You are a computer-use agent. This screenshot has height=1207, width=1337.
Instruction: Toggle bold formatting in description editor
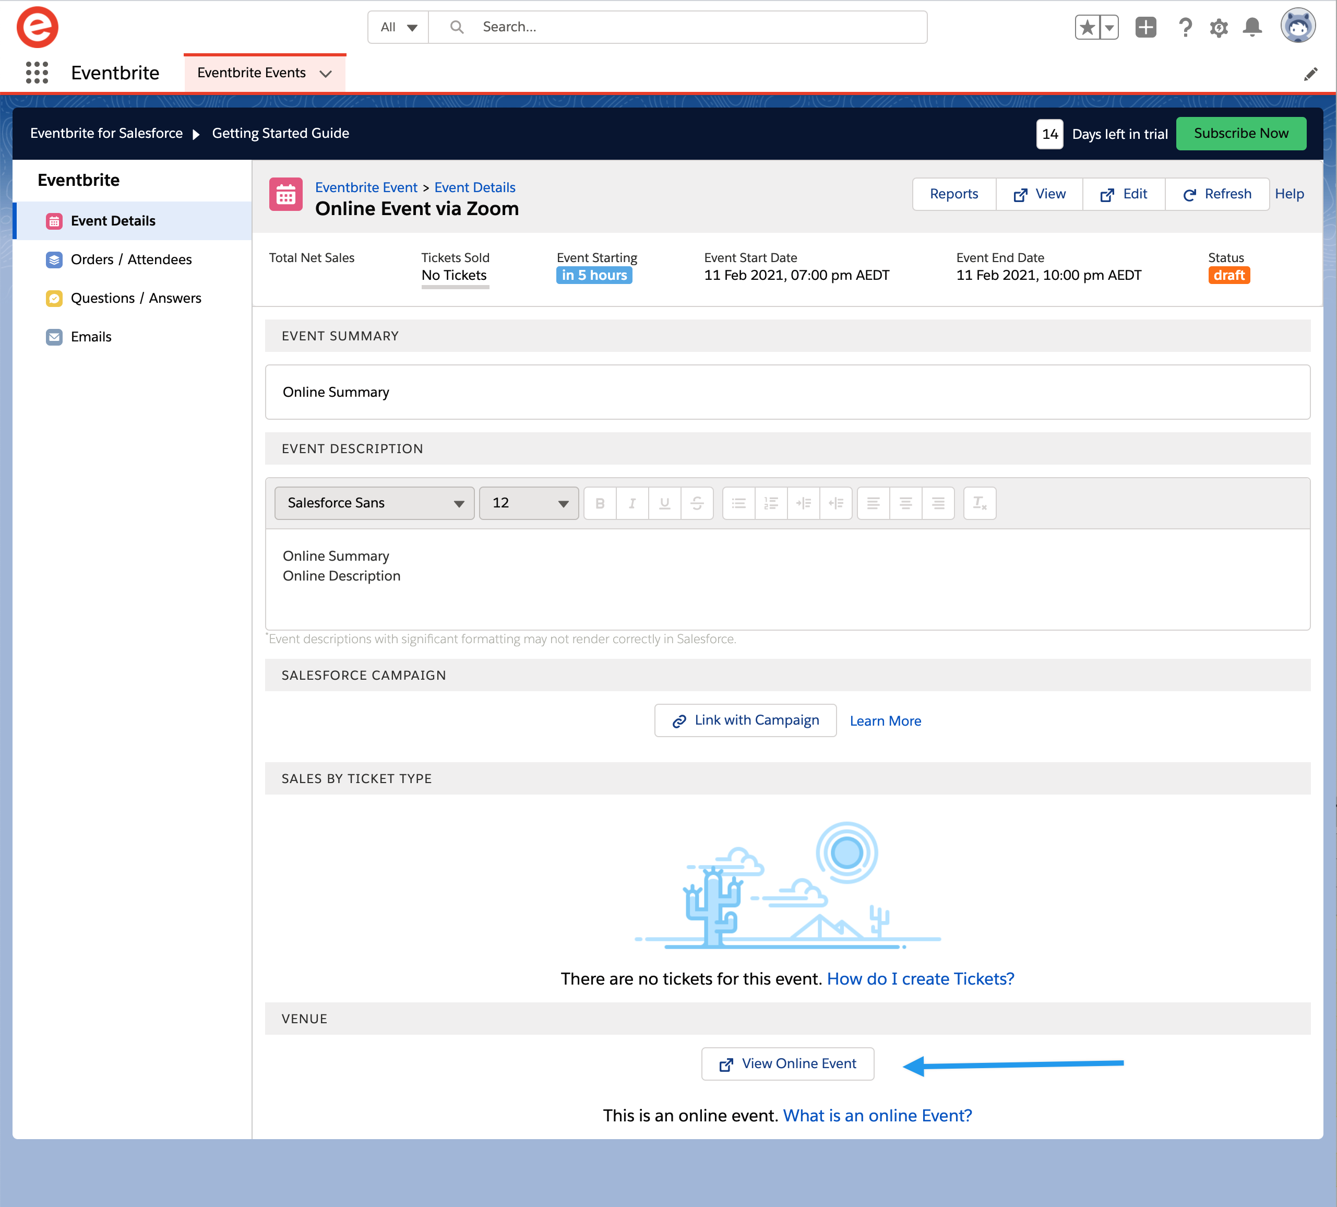click(x=600, y=503)
